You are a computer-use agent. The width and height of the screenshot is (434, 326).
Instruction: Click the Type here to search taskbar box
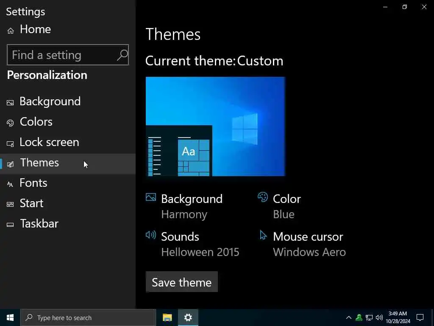[88, 318]
